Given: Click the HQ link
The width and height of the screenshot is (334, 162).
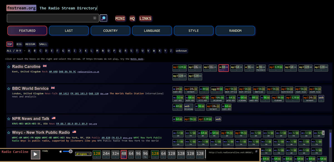Looking at the screenshot, I should pyautogui.click(x=132, y=19).
